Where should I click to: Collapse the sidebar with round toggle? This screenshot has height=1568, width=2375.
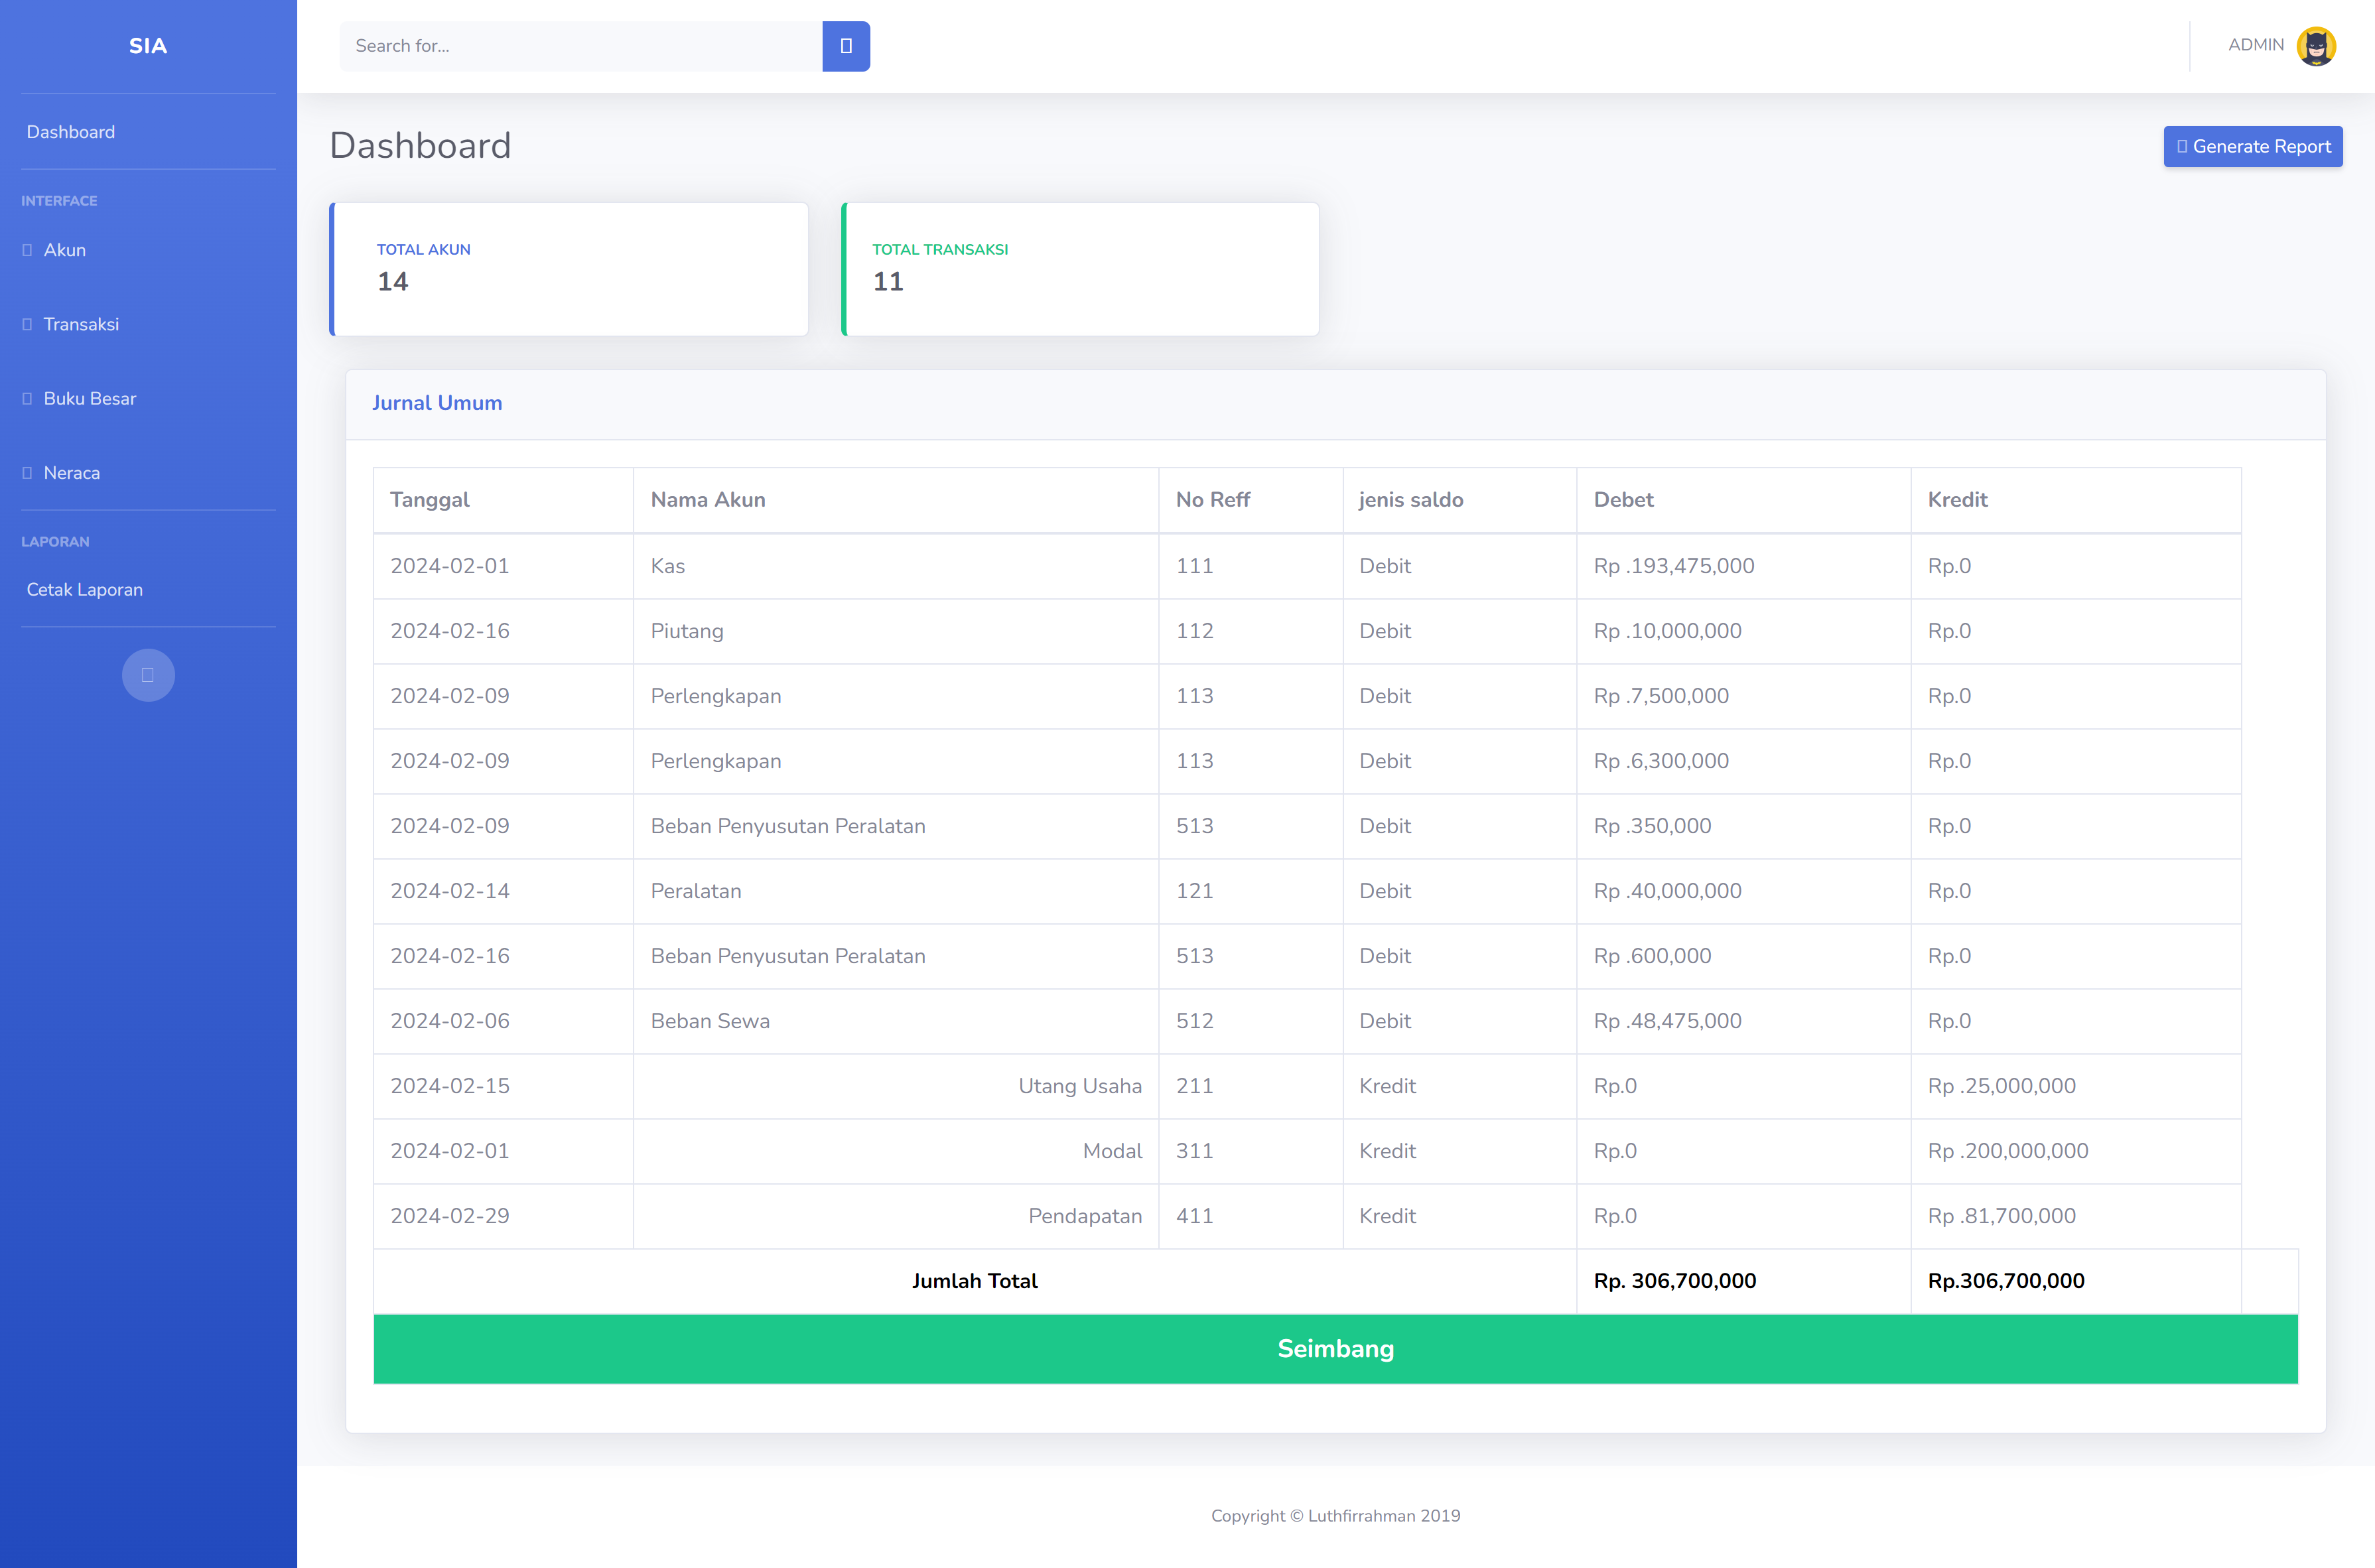tap(148, 675)
